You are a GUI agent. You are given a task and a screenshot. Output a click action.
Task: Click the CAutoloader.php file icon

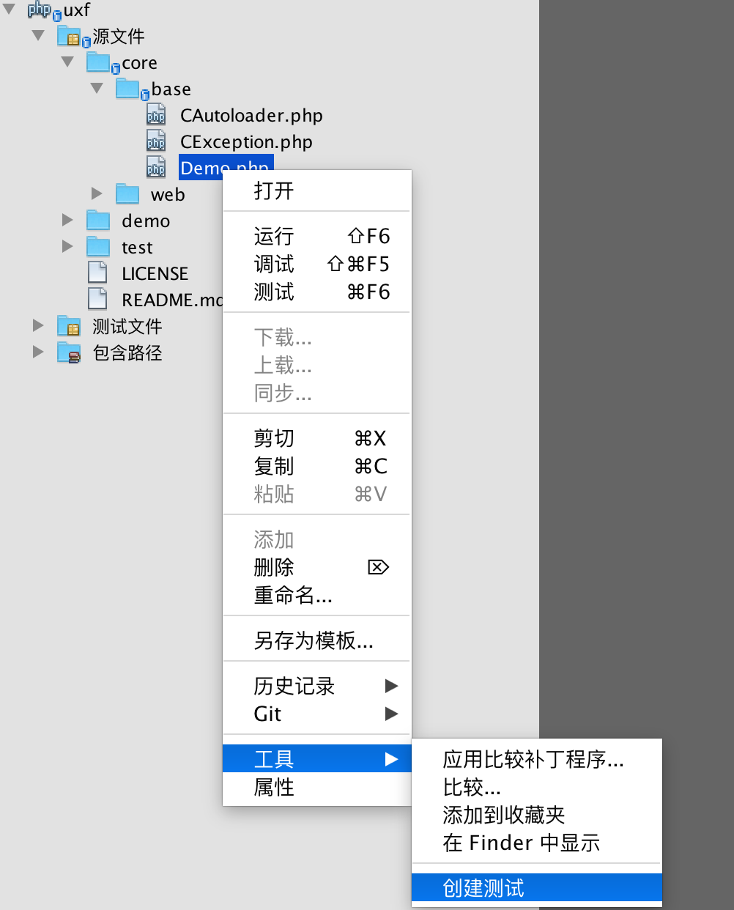pos(156,115)
